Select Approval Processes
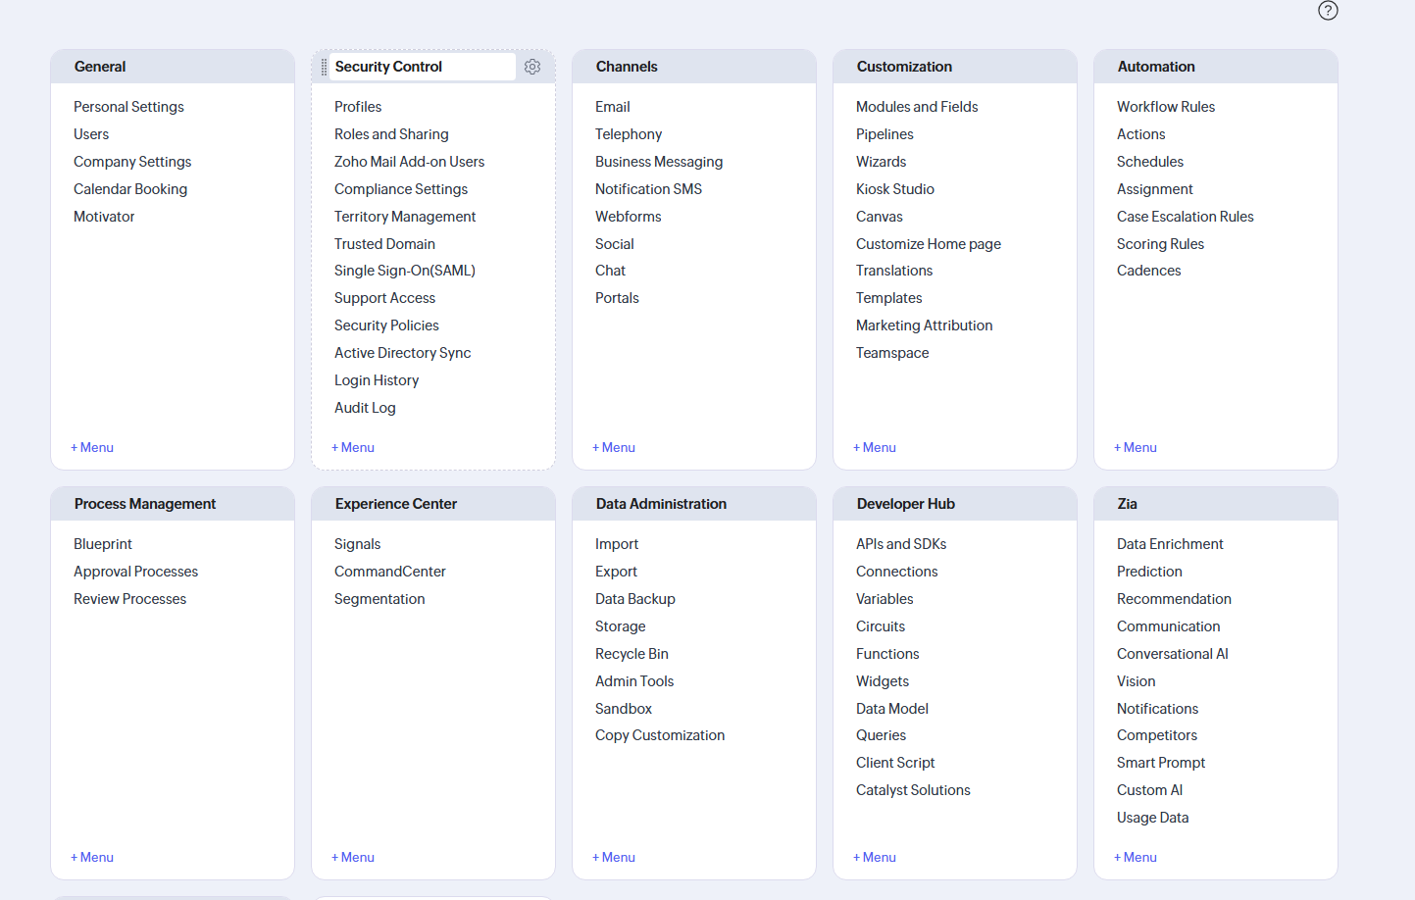1415x900 pixels. pyautogui.click(x=135, y=572)
